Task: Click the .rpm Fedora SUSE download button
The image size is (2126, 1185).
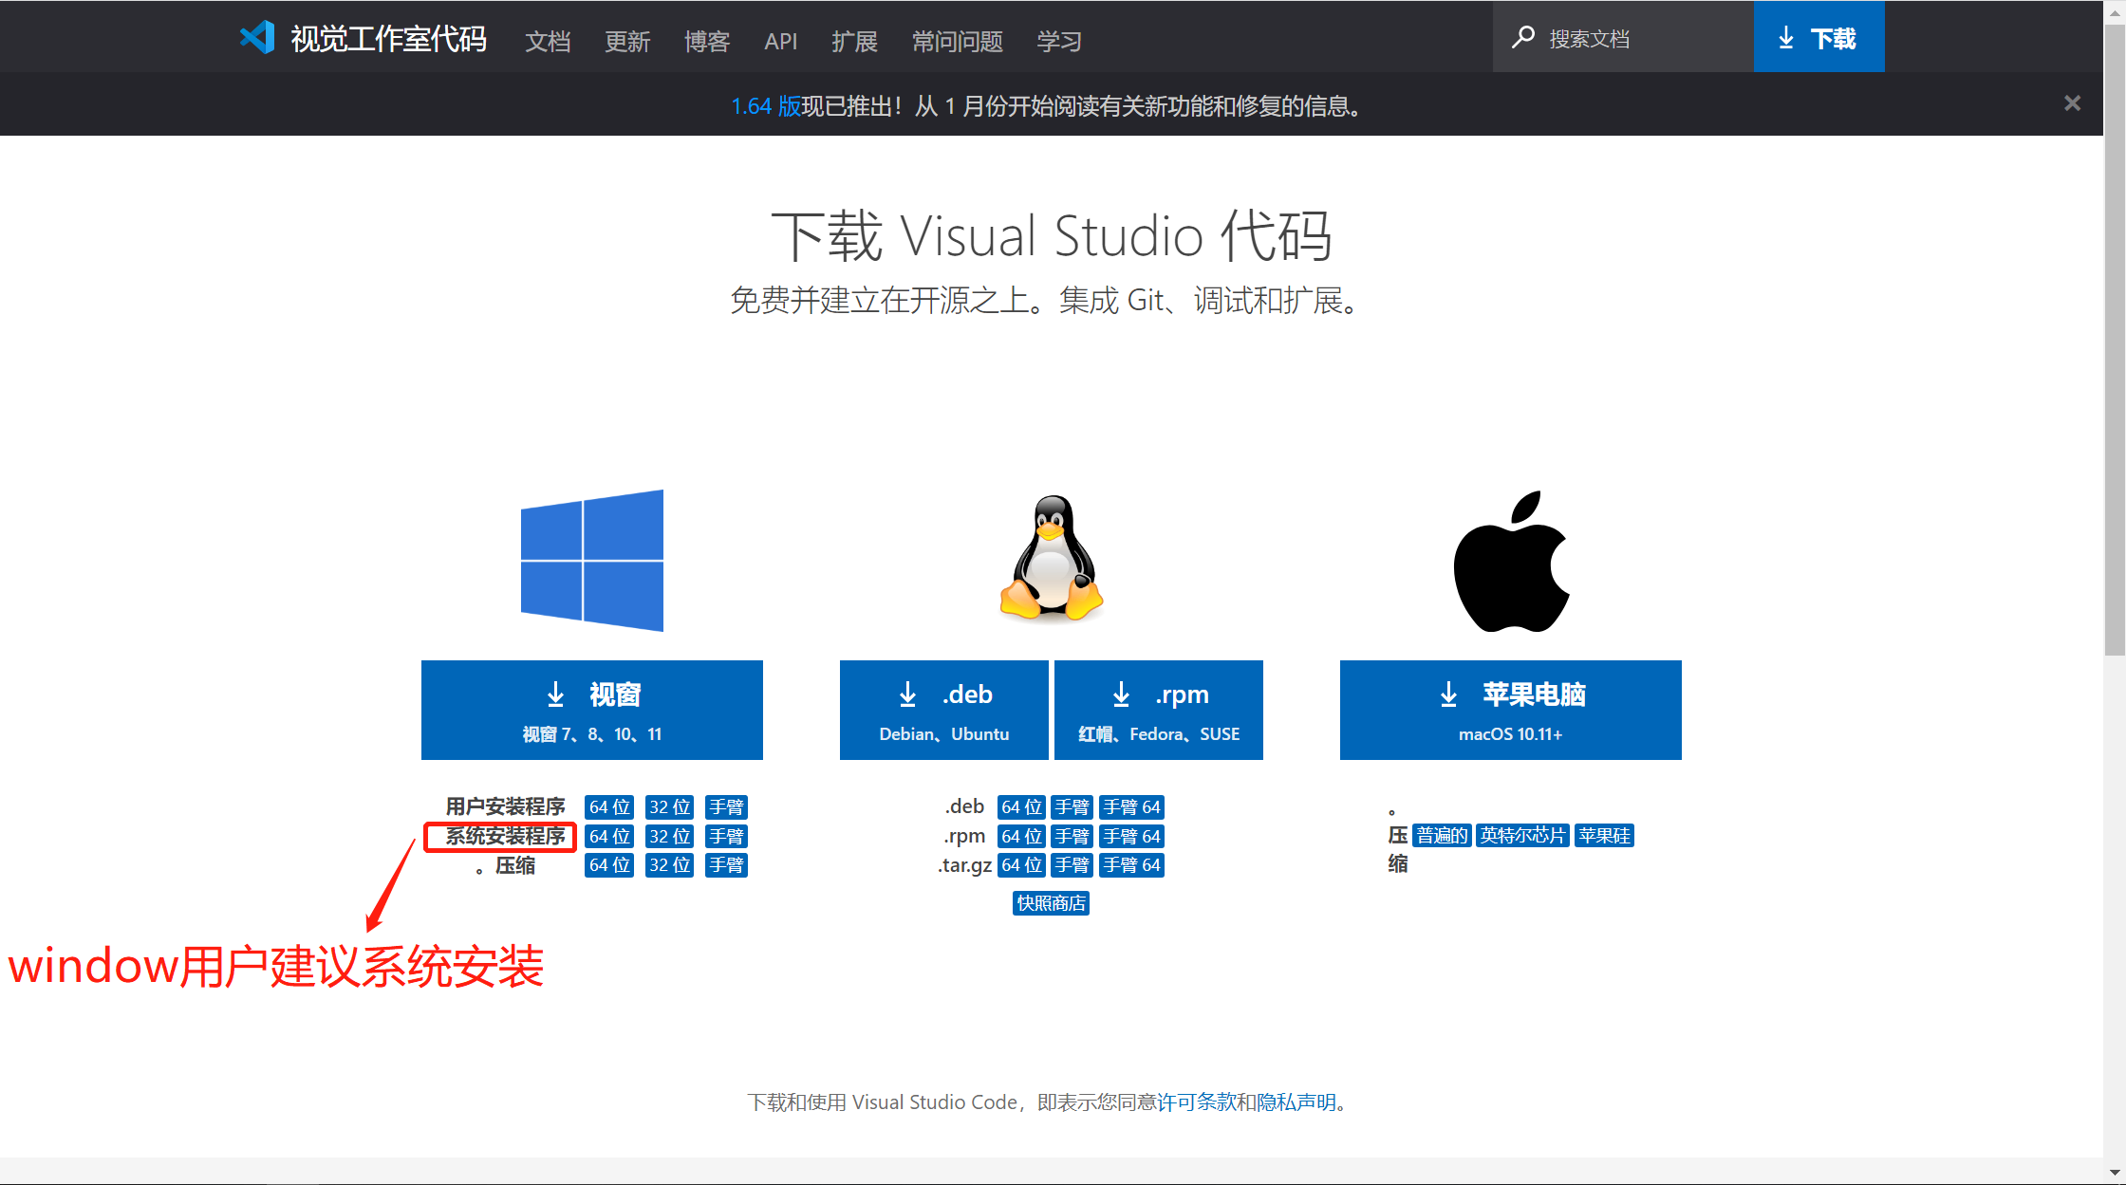Action: click(x=1159, y=710)
